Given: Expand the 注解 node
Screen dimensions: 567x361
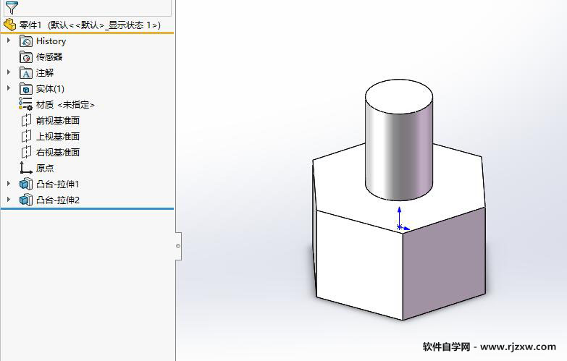Looking at the screenshot, I should click(x=9, y=72).
